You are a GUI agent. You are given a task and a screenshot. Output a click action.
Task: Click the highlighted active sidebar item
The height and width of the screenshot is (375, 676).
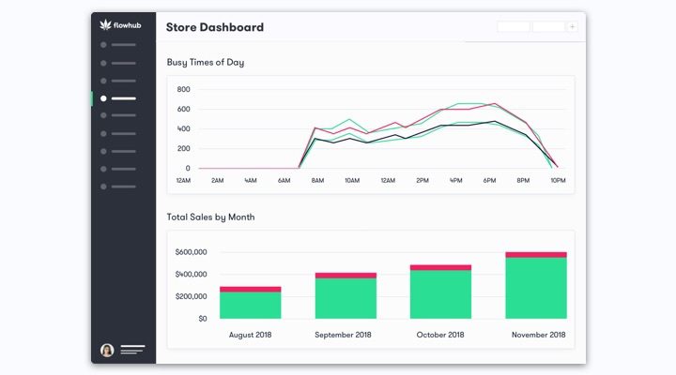[x=117, y=98]
